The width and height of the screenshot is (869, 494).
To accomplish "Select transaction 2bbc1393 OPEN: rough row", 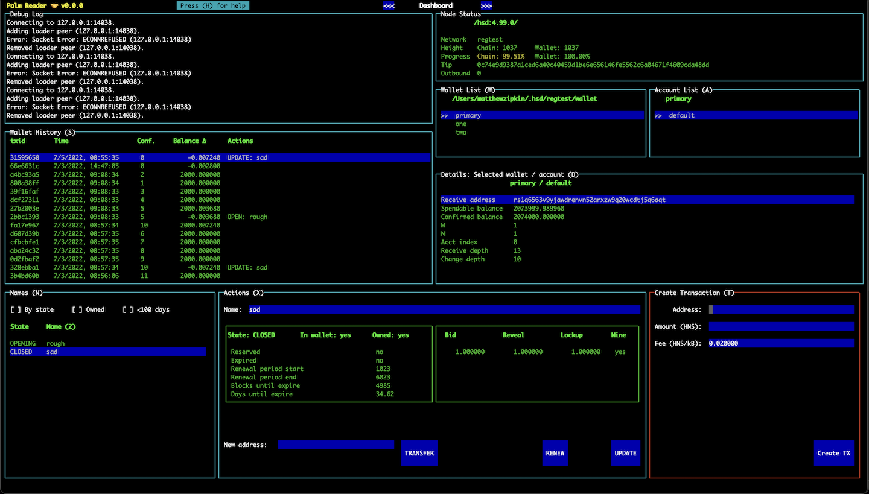I will [x=220, y=217].
